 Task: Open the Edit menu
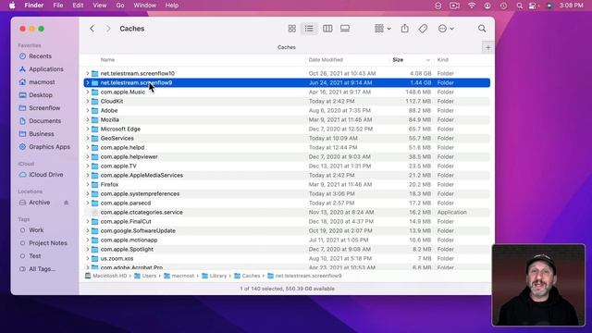(78, 6)
